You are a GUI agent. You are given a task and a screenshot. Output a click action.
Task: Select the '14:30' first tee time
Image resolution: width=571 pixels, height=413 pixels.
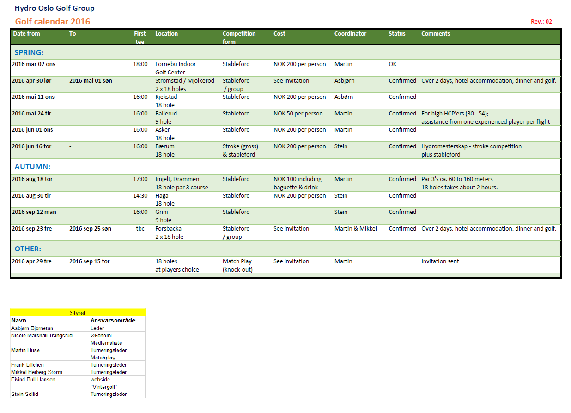pos(140,196)
